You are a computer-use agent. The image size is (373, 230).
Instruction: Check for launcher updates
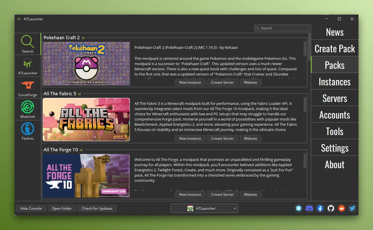click(x=97, y=208)
